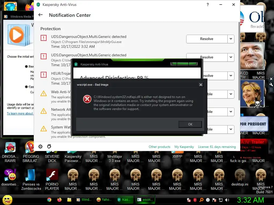Expand dropdown arrow for Network Att row

(231, 112)
